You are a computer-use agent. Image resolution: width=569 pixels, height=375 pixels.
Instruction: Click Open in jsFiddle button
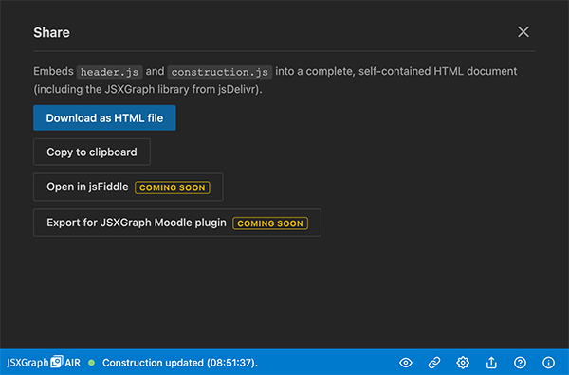coord(128,187)
